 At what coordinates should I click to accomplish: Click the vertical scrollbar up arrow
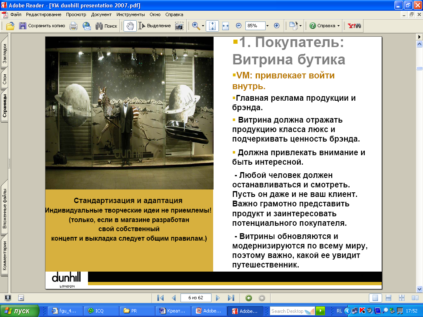[x=419, y=44]
